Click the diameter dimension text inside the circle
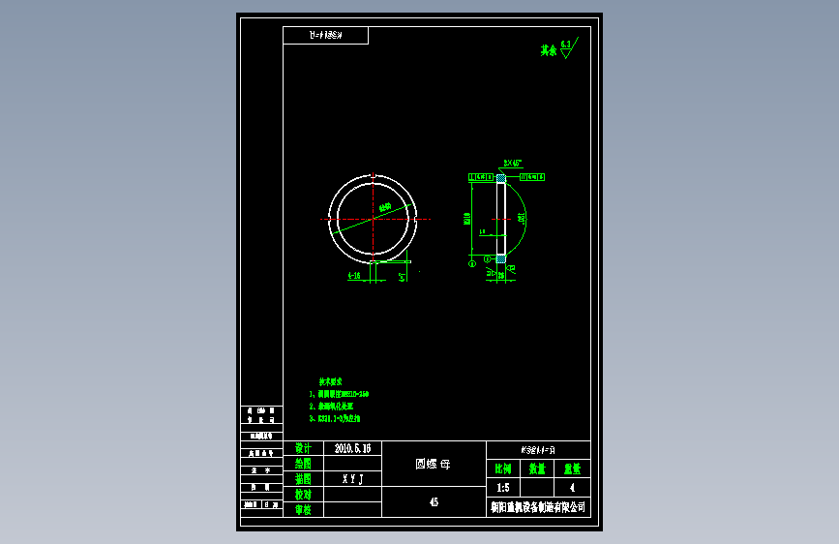This screenshot has height=544, width=839. 385,207
